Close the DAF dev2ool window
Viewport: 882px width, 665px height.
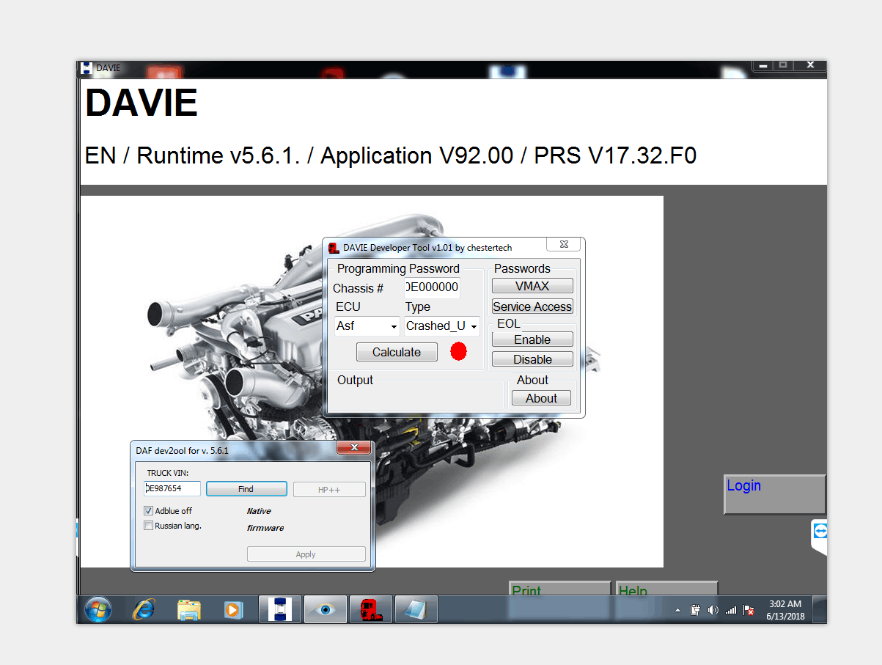coord(355,448)
